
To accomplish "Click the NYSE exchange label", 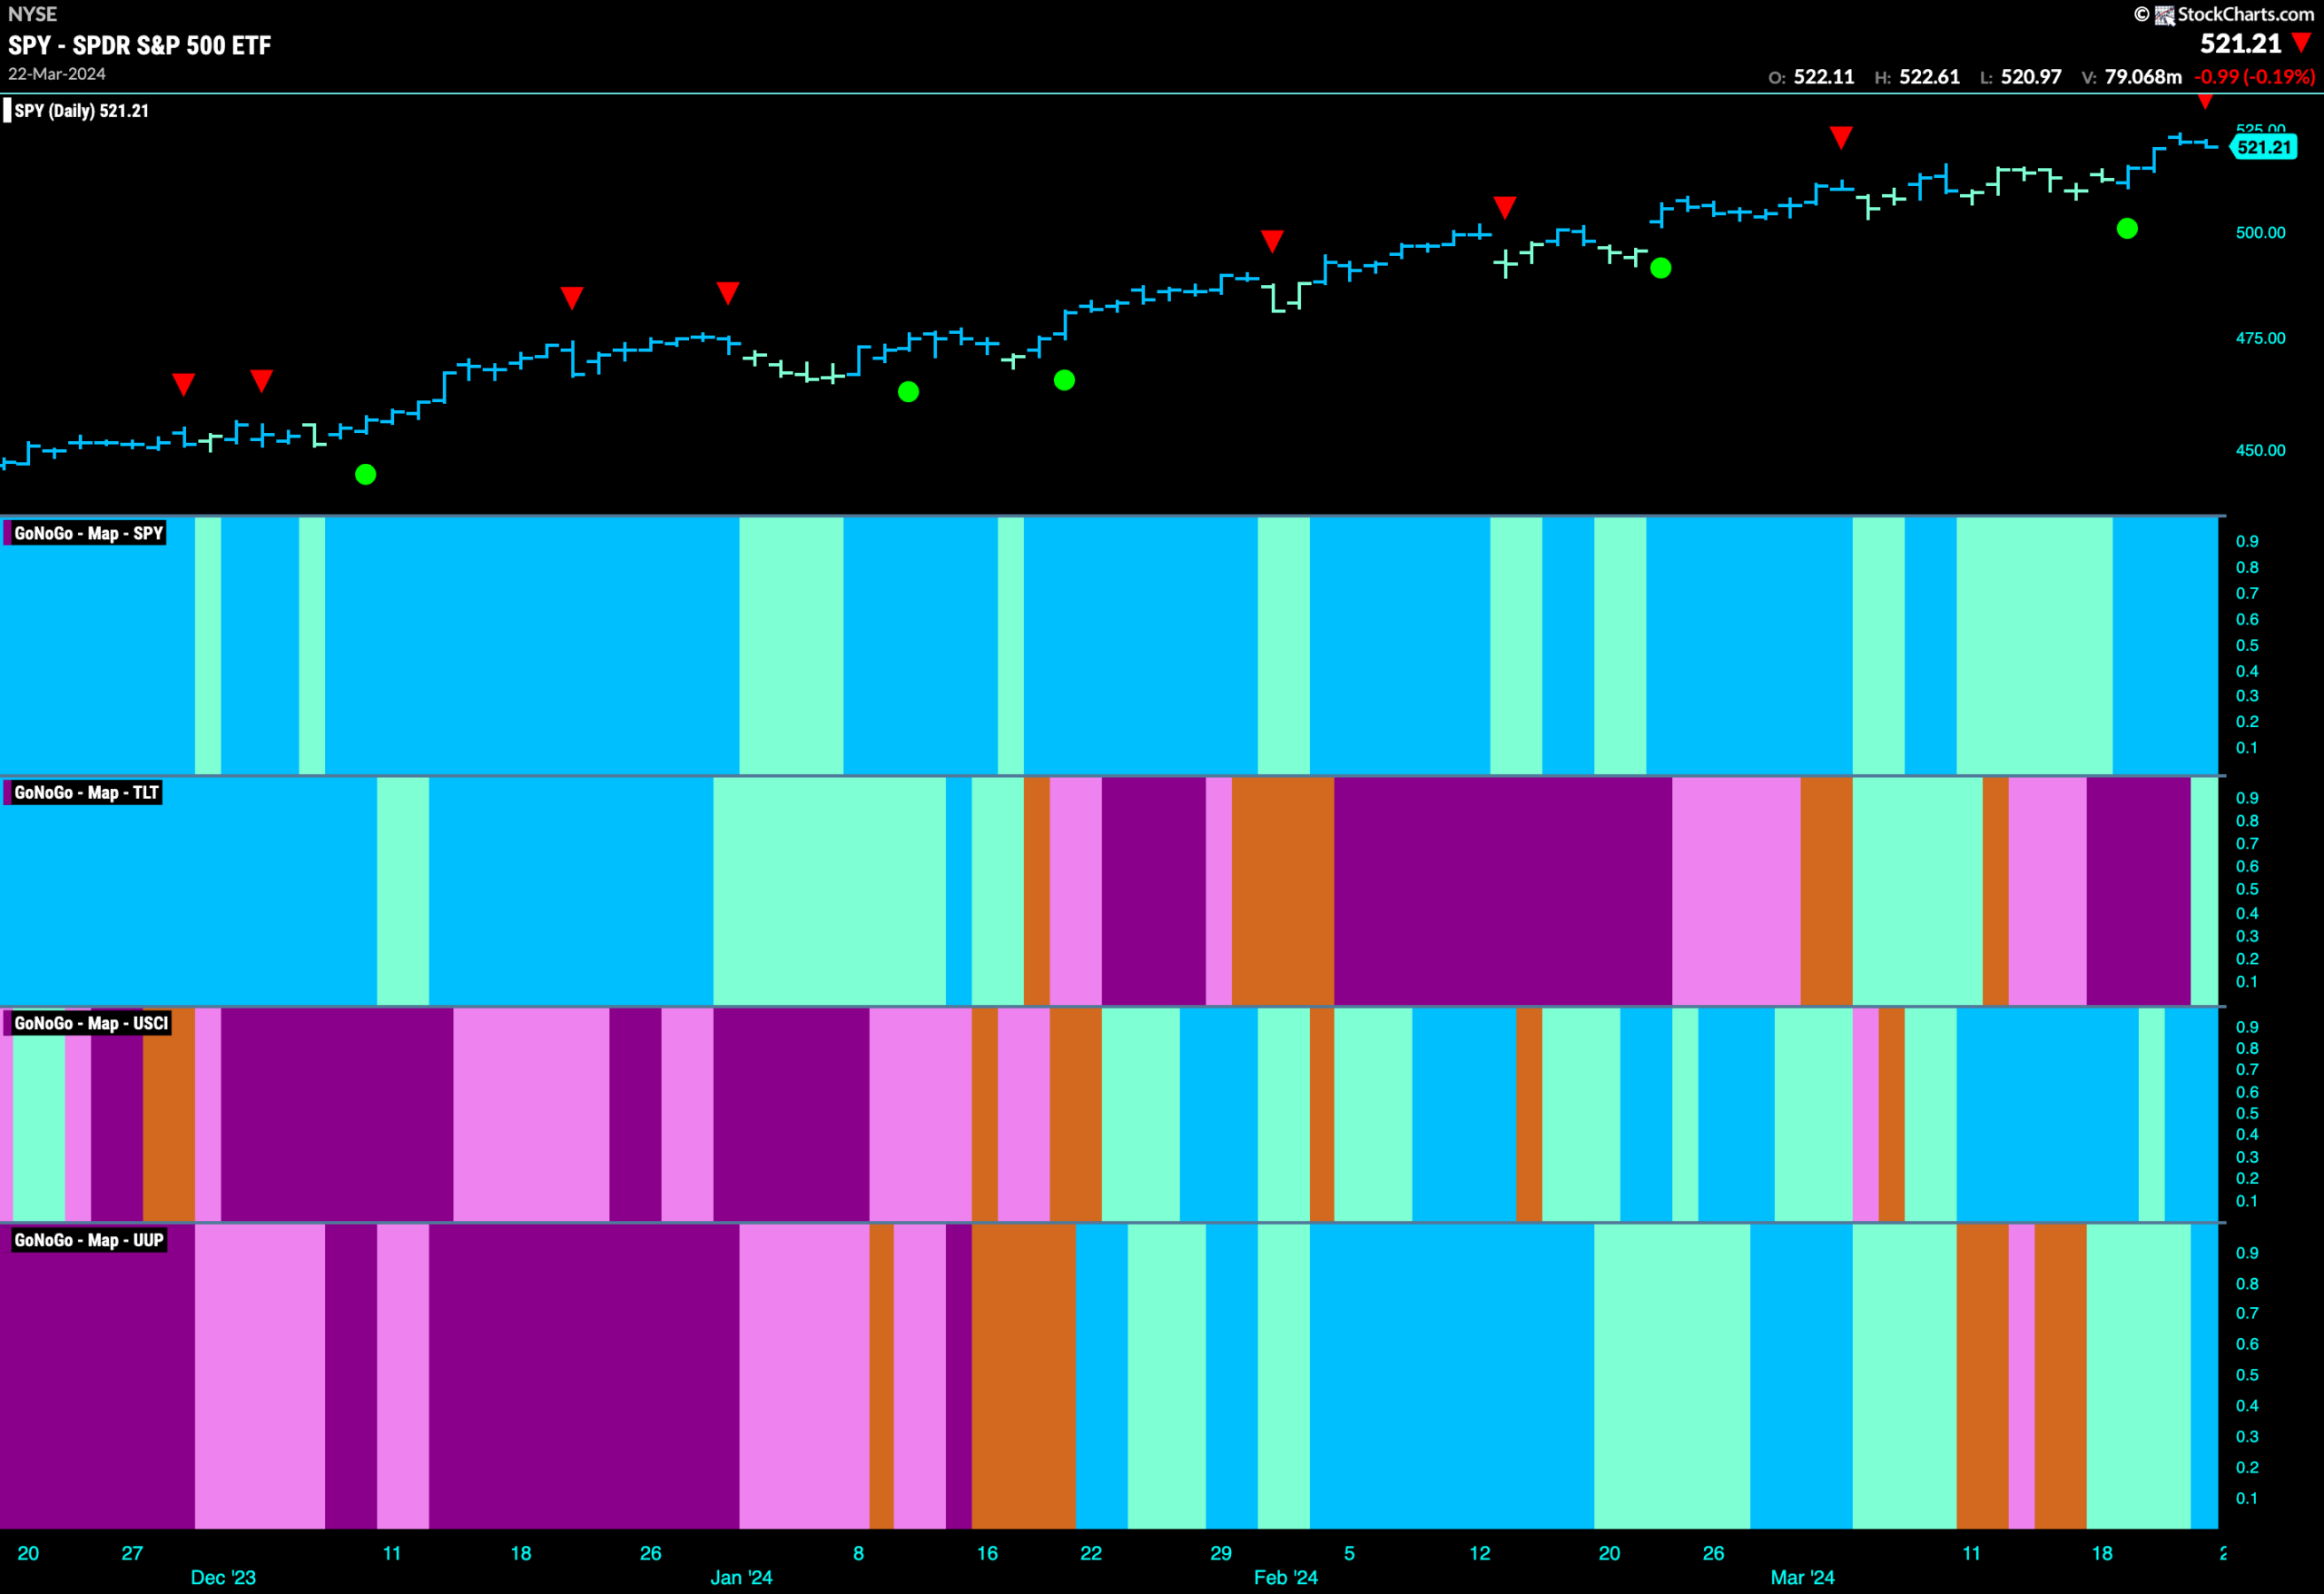I will [33, 14].
